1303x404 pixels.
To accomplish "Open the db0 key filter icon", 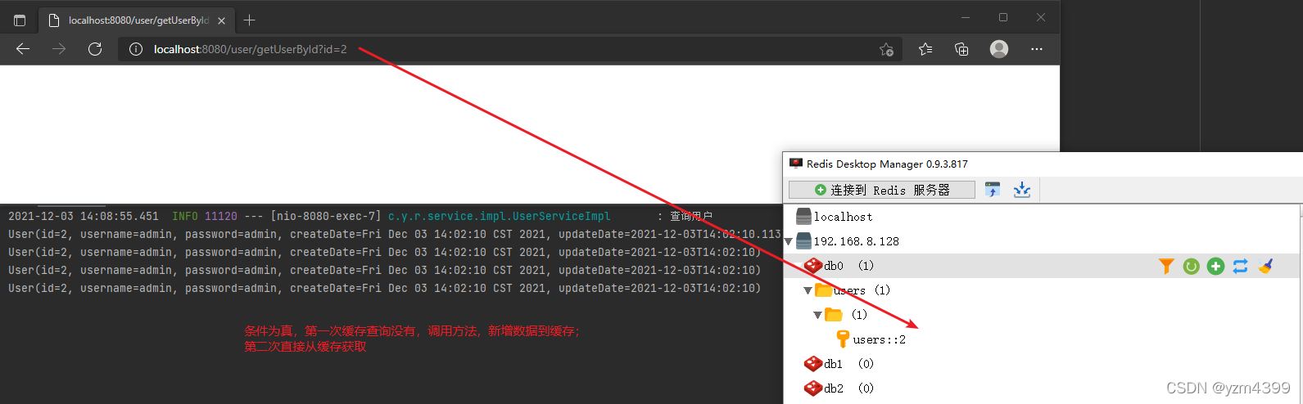I will point(1166,266).
